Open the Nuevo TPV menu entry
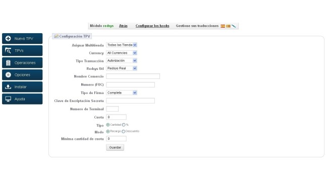Screen dimensions: 326x184 tap(22, 39)
